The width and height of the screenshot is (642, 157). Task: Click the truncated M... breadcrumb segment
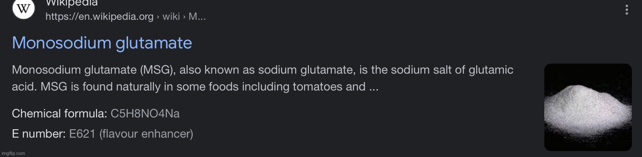[x=197, y=17]
